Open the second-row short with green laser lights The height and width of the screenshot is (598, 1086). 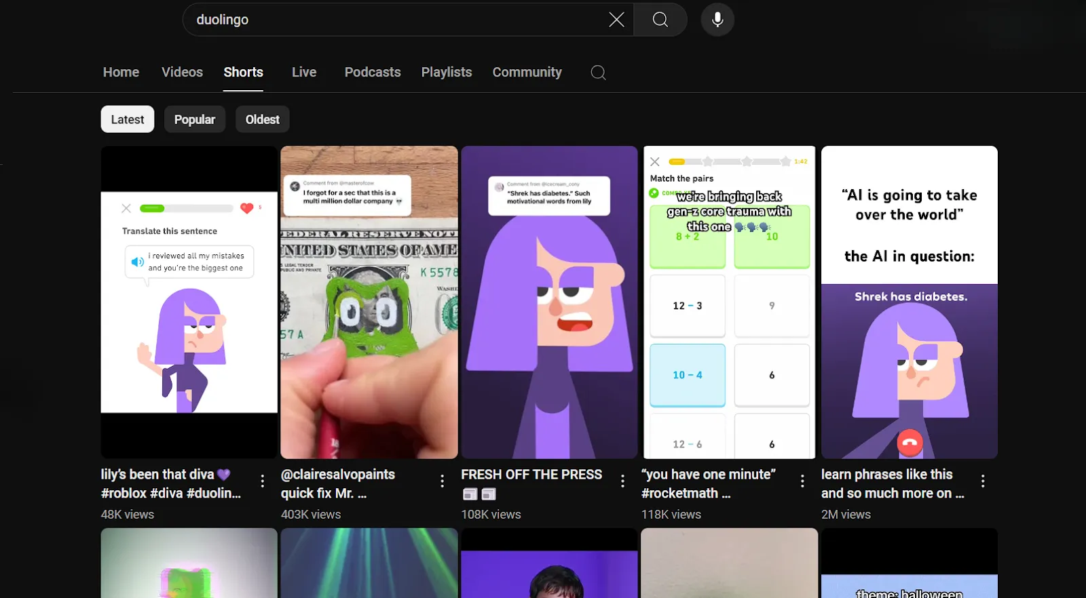pos(369,563)
